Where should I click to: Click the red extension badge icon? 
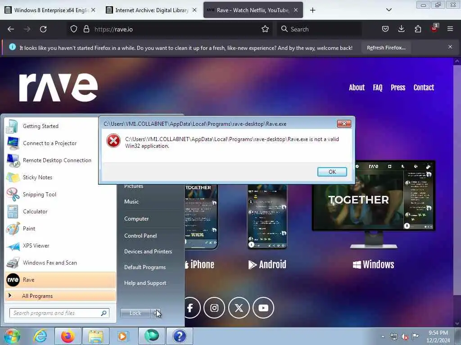(434, 28)
